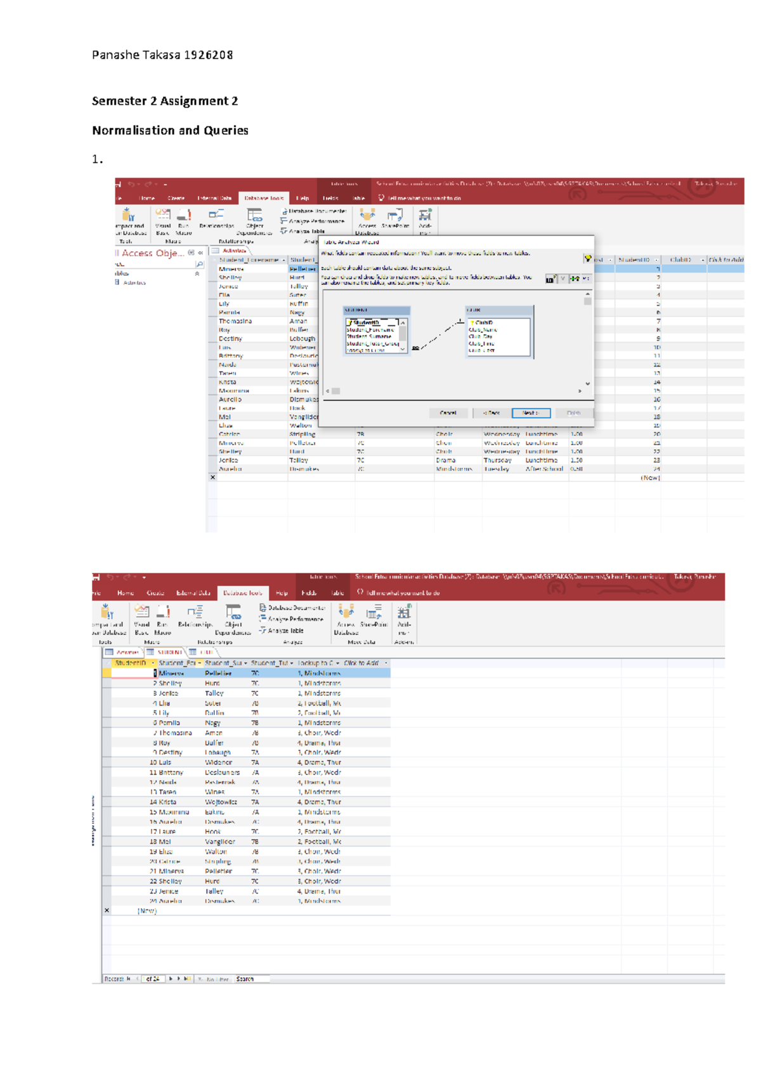
Task: Cancel the Table Analyzer Wizard
Action: (448, 413)
